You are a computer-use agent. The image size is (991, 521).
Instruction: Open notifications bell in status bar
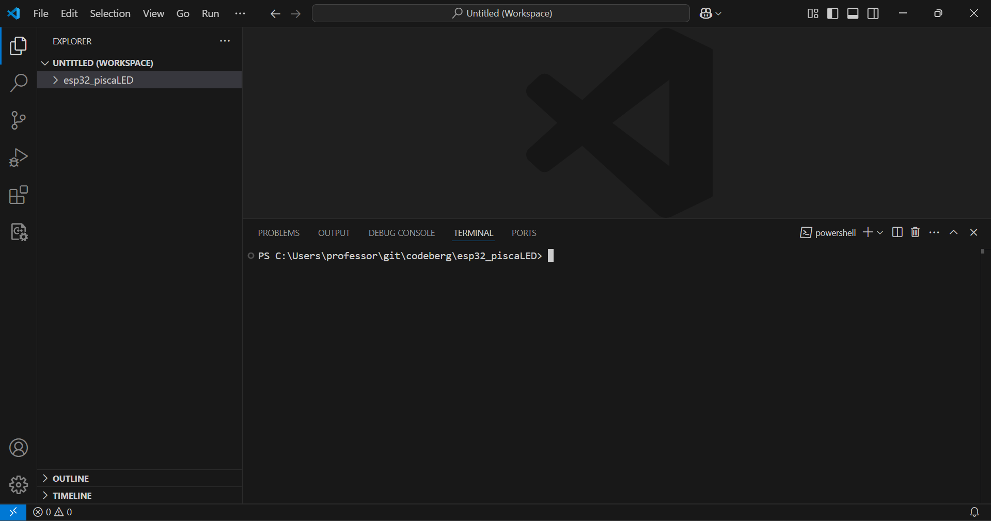point(974,512)
